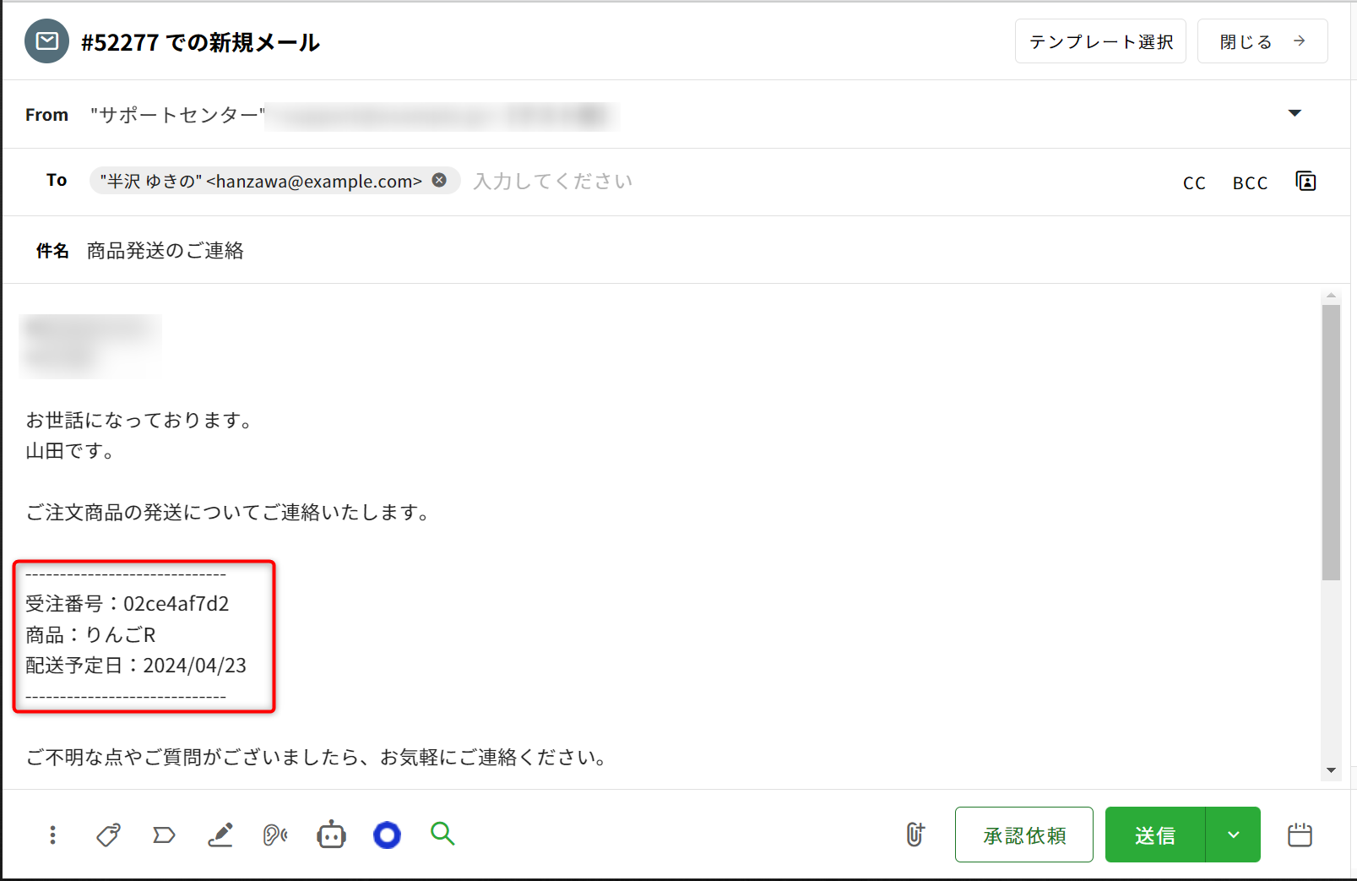The height and width of the screenshot is (881, 1357).
Task: Open the calendar schedule send icon
Action: coord(1300,835)
